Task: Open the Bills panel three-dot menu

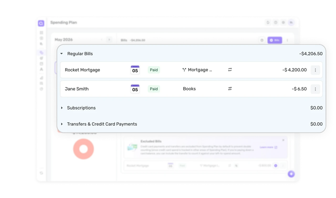Action: 287,40
